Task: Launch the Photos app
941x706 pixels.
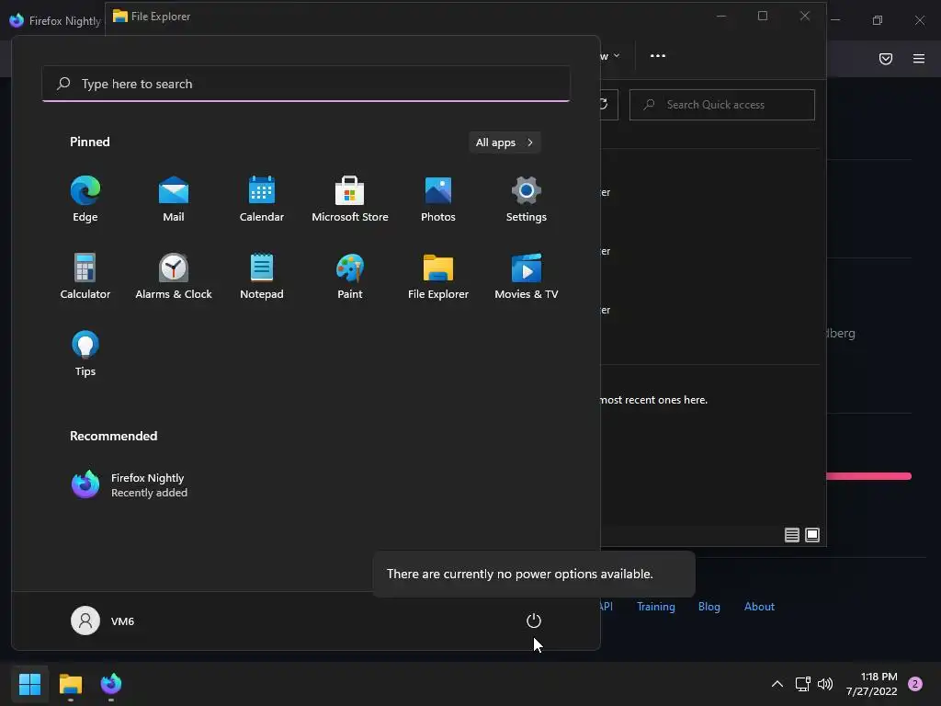Action: tap(438, 199)
